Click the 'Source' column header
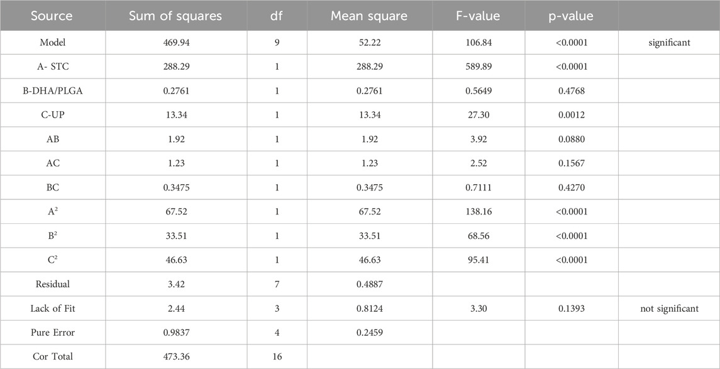This screenshot has width=720, height=369. [x=52, y=16]
